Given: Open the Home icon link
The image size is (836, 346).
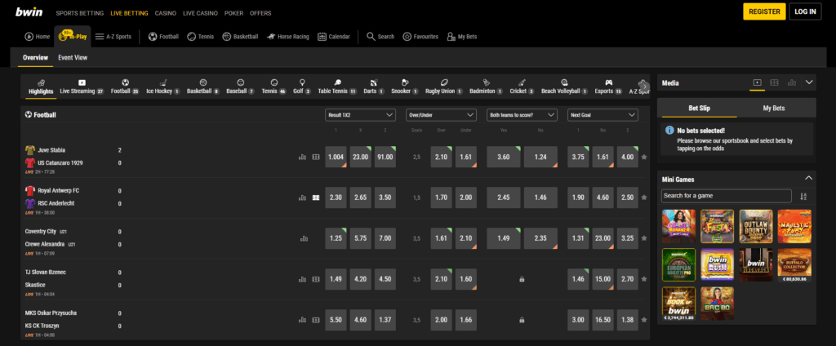Looking at the screenshot, I should click(x=37, y=37).
